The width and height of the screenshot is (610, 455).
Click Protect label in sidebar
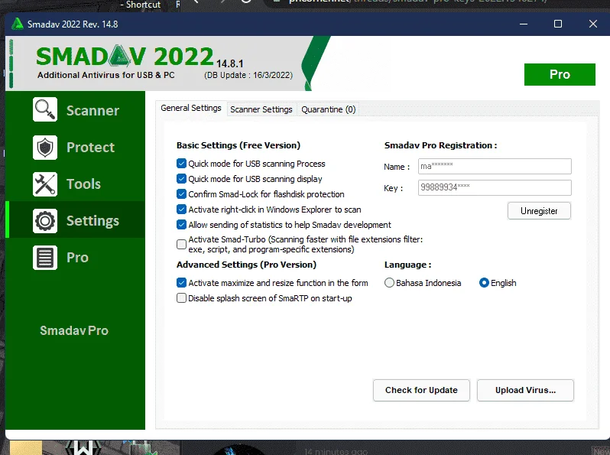91,148
